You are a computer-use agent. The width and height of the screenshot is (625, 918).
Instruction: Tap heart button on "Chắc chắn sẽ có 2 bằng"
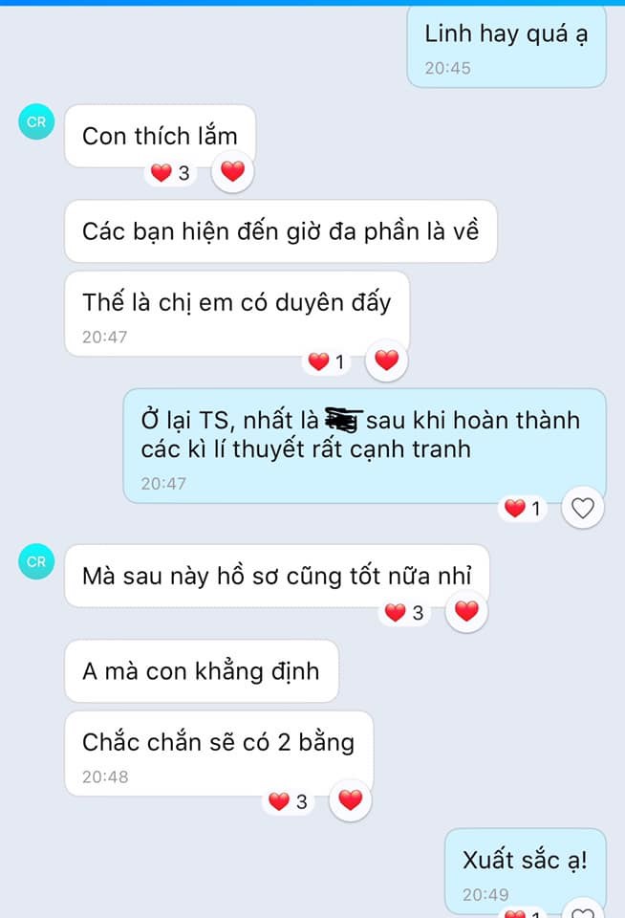350,799
